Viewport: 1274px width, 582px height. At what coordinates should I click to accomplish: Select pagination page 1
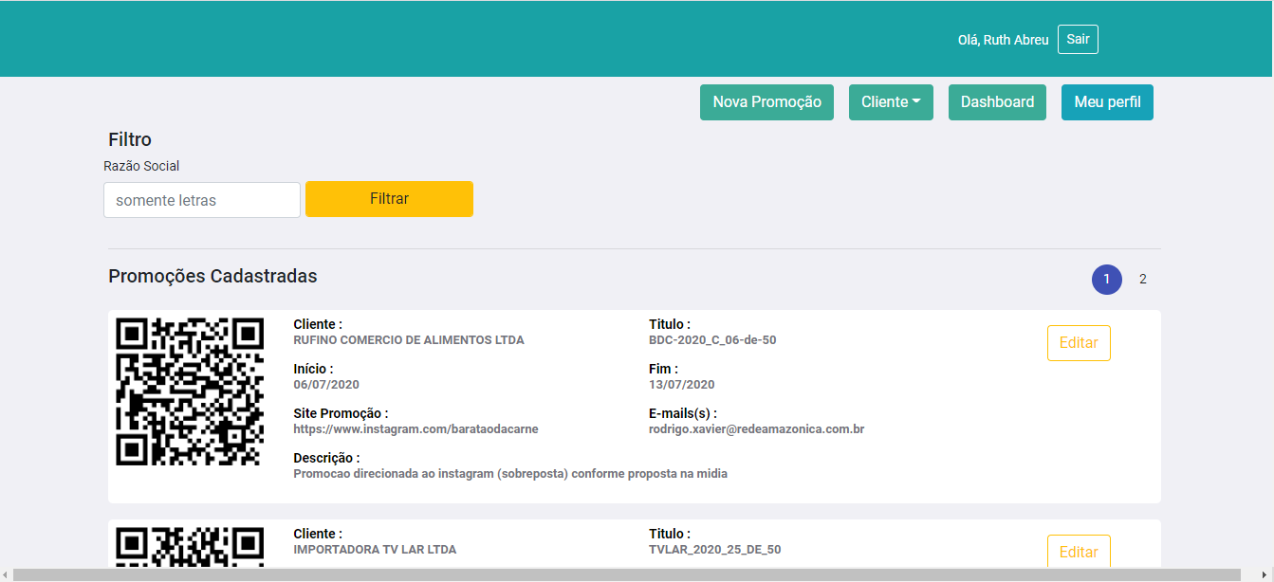click(x=1106, y=280)
